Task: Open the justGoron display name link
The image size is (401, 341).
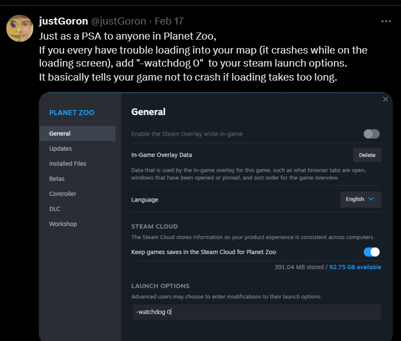Action: point(64,21)
